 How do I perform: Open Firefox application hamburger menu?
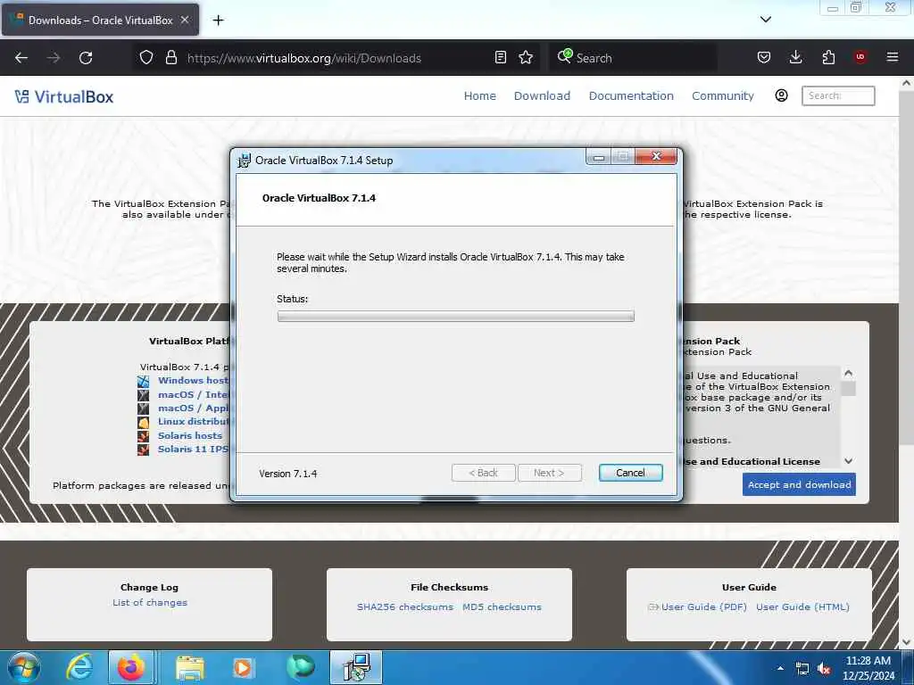pyautogui.click(x=892, y=57)
